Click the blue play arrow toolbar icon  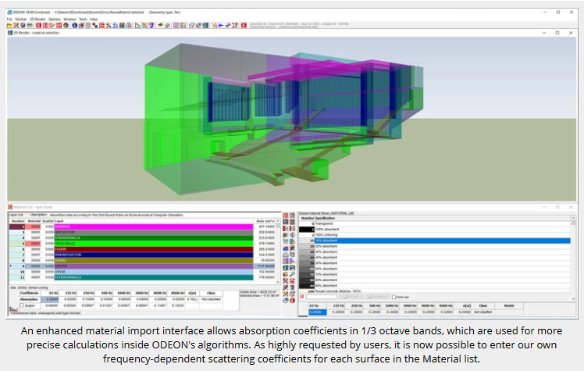pyautogui.click(x=221, y=25)
